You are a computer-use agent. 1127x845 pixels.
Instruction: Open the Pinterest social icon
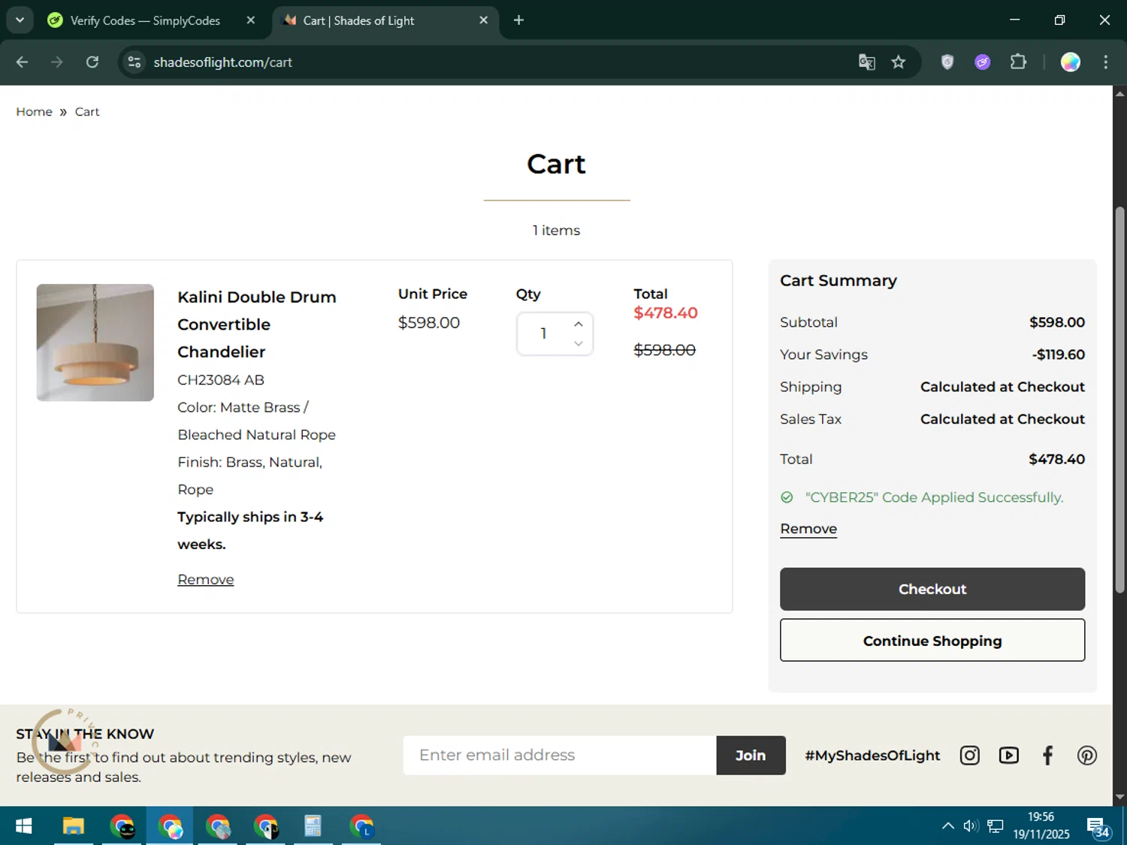click(x=1086, y=755)
